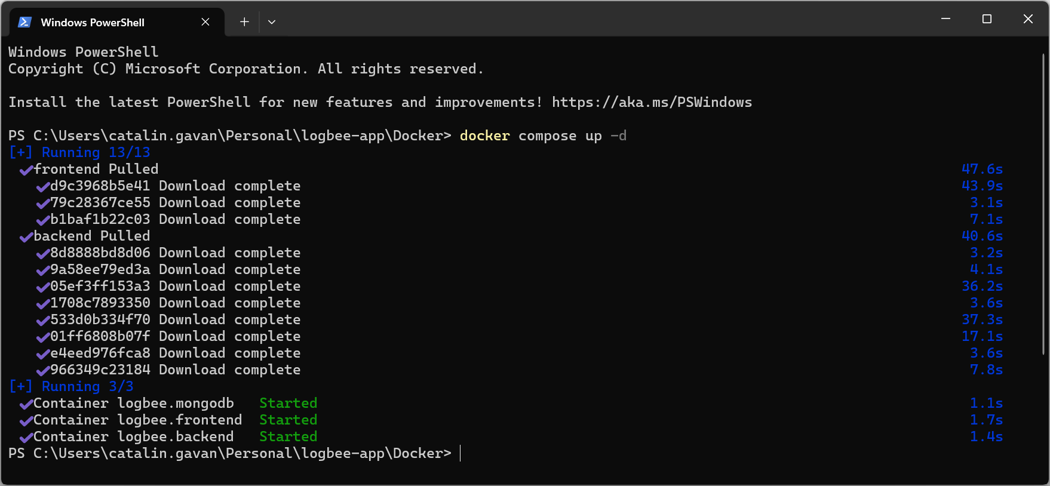The width and height of the screenshot is (1050, 486).
Task: Click the Started status for logbee.frontend
Action: pos(288,420)
